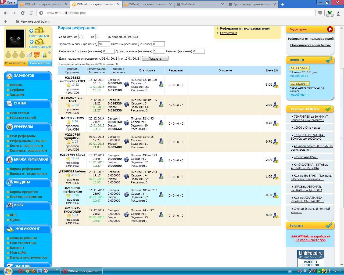Screen dimensions: 344x275
Task: Click the notepad icon under the avatar
Action: 29,55
